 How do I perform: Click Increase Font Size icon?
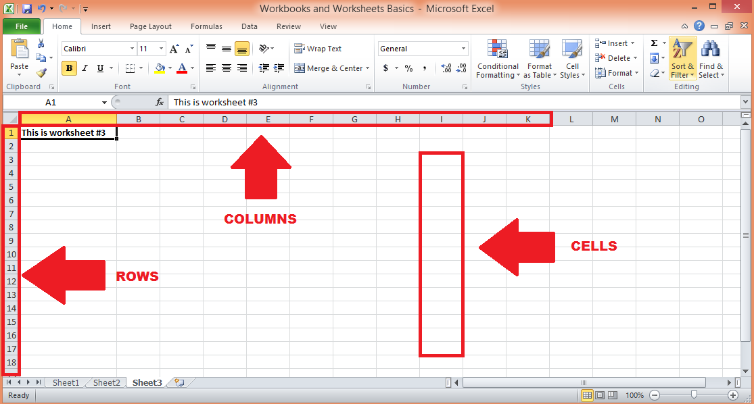click(x=174, y=49)
